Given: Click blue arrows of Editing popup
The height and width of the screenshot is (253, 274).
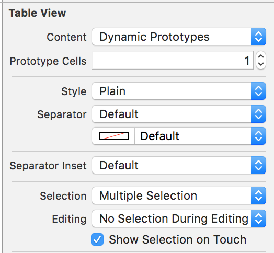Looking at the screenshot, I should tap(258, 218).
